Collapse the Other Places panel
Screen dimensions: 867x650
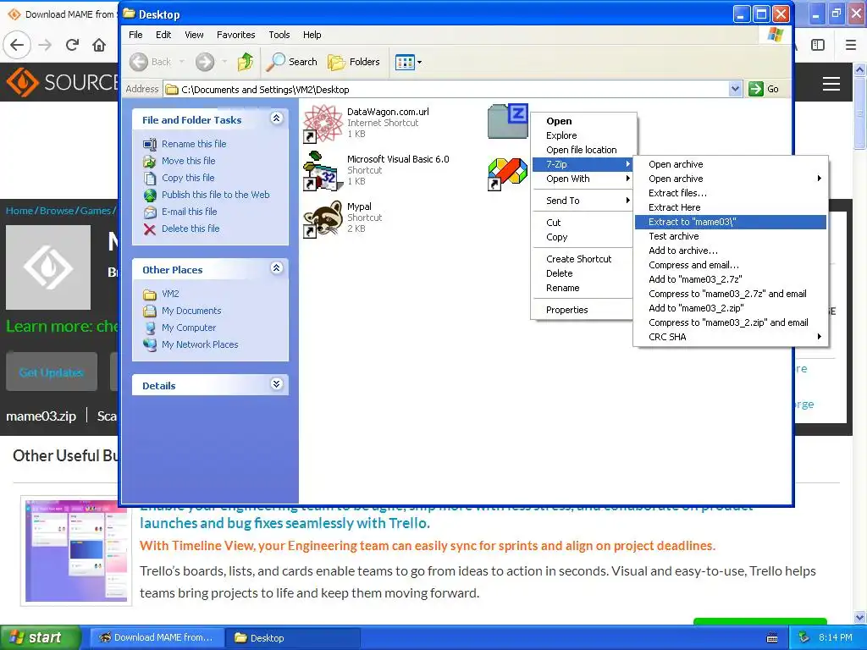pyautogui.click(x=277, y=268)
